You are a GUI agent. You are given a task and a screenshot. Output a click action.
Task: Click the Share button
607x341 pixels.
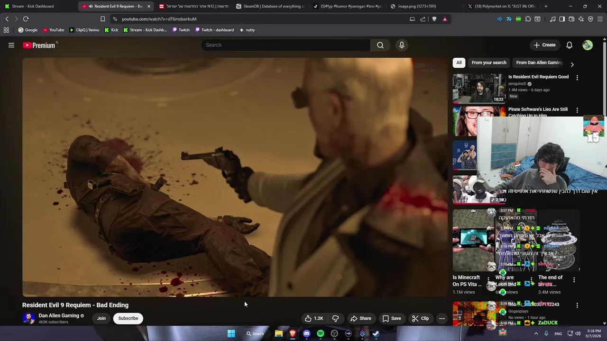click(x=360, y=318)
